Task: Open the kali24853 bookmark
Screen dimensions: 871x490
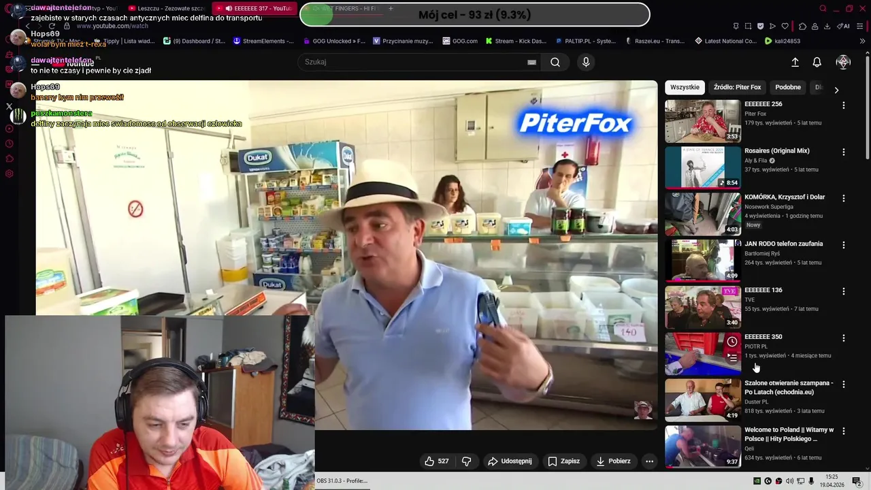Action: 782,41
